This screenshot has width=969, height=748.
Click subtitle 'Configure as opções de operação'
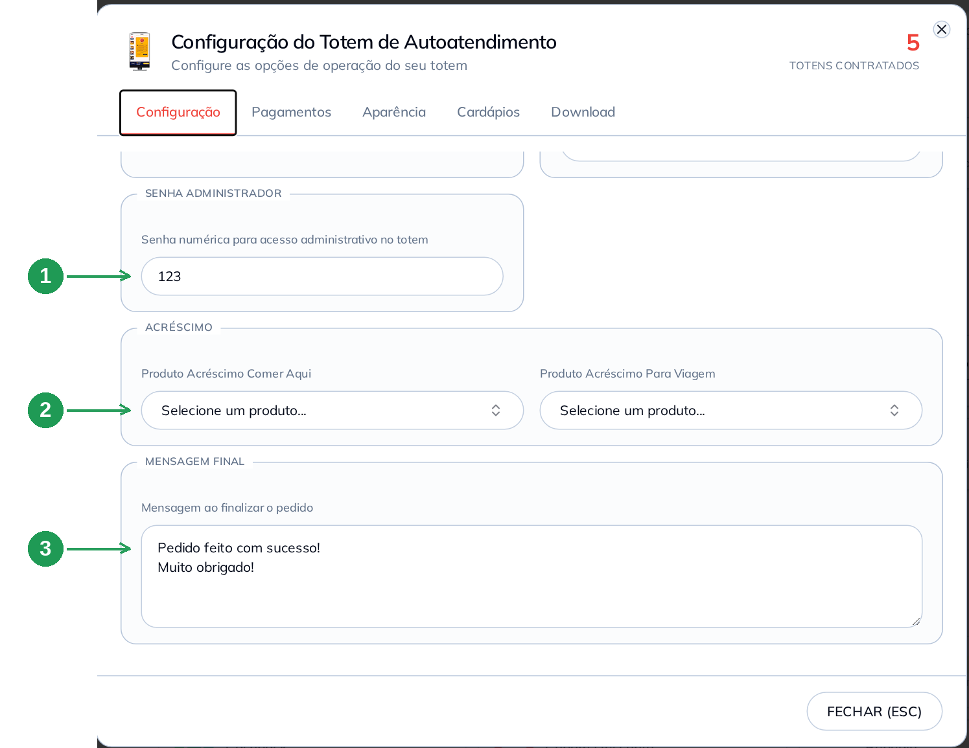[319, 65]
